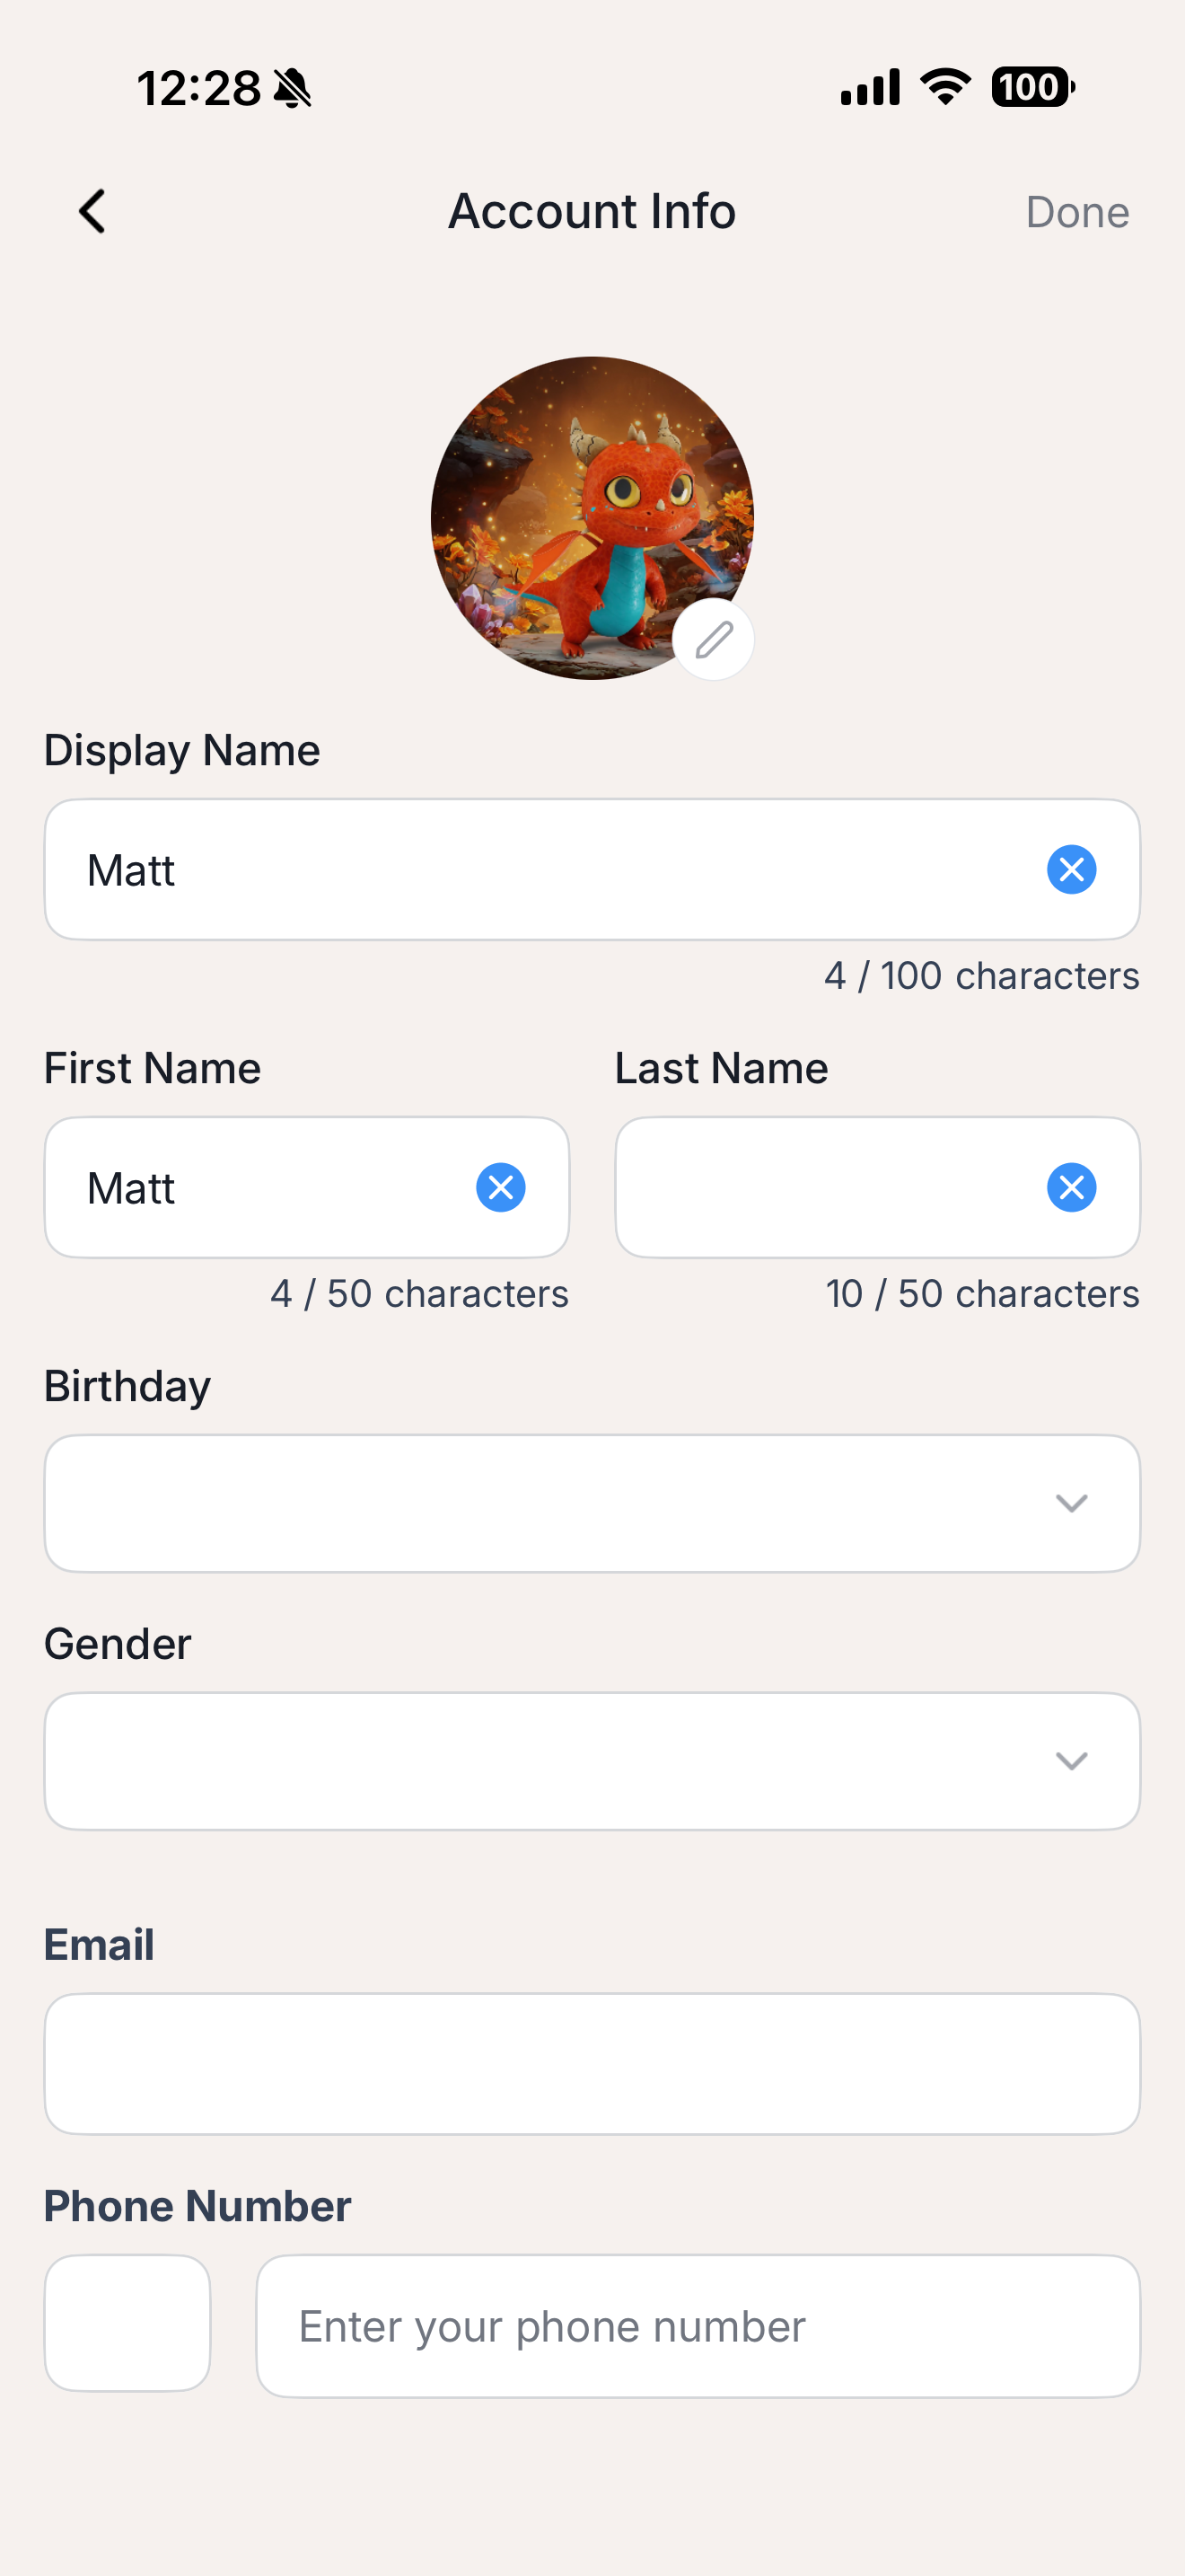Tap the pencil edit avatar icon

714,640
